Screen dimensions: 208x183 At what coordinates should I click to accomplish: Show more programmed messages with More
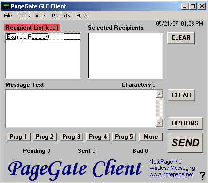151,137
